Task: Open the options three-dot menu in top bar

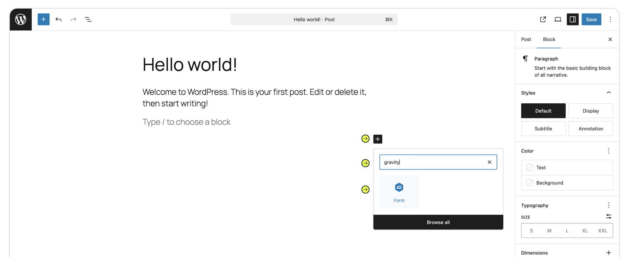Action: pyautogui.click(x=610, y=19)
